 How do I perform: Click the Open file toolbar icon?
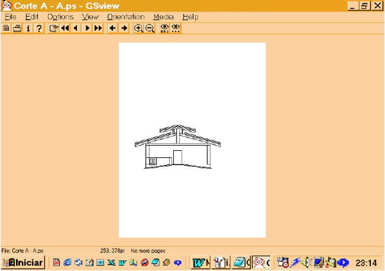coord(6,28)
